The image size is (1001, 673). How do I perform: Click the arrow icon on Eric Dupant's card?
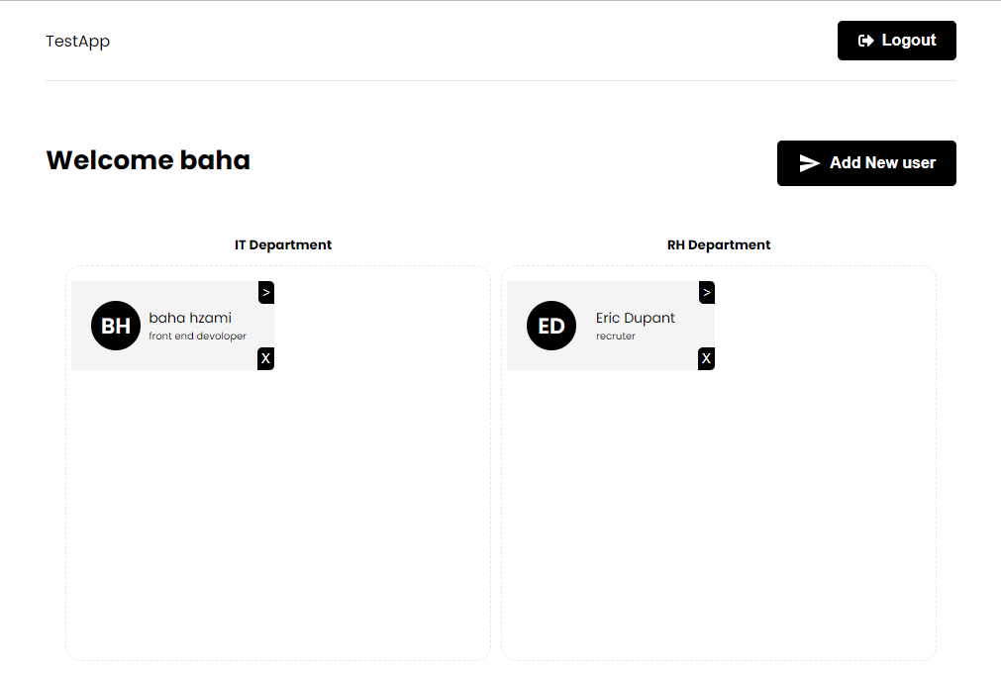tap(706, 292)
